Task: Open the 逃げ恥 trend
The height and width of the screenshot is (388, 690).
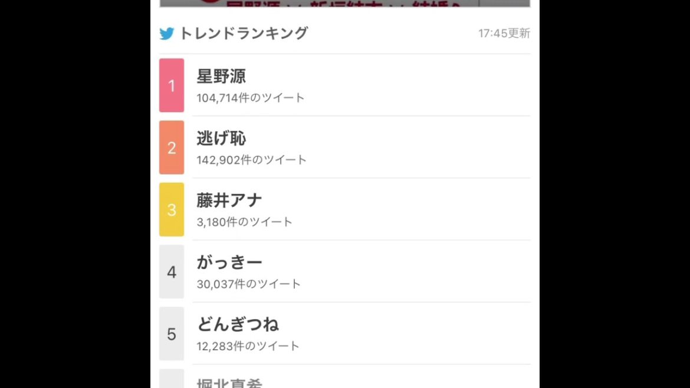Action: point(221,139)
